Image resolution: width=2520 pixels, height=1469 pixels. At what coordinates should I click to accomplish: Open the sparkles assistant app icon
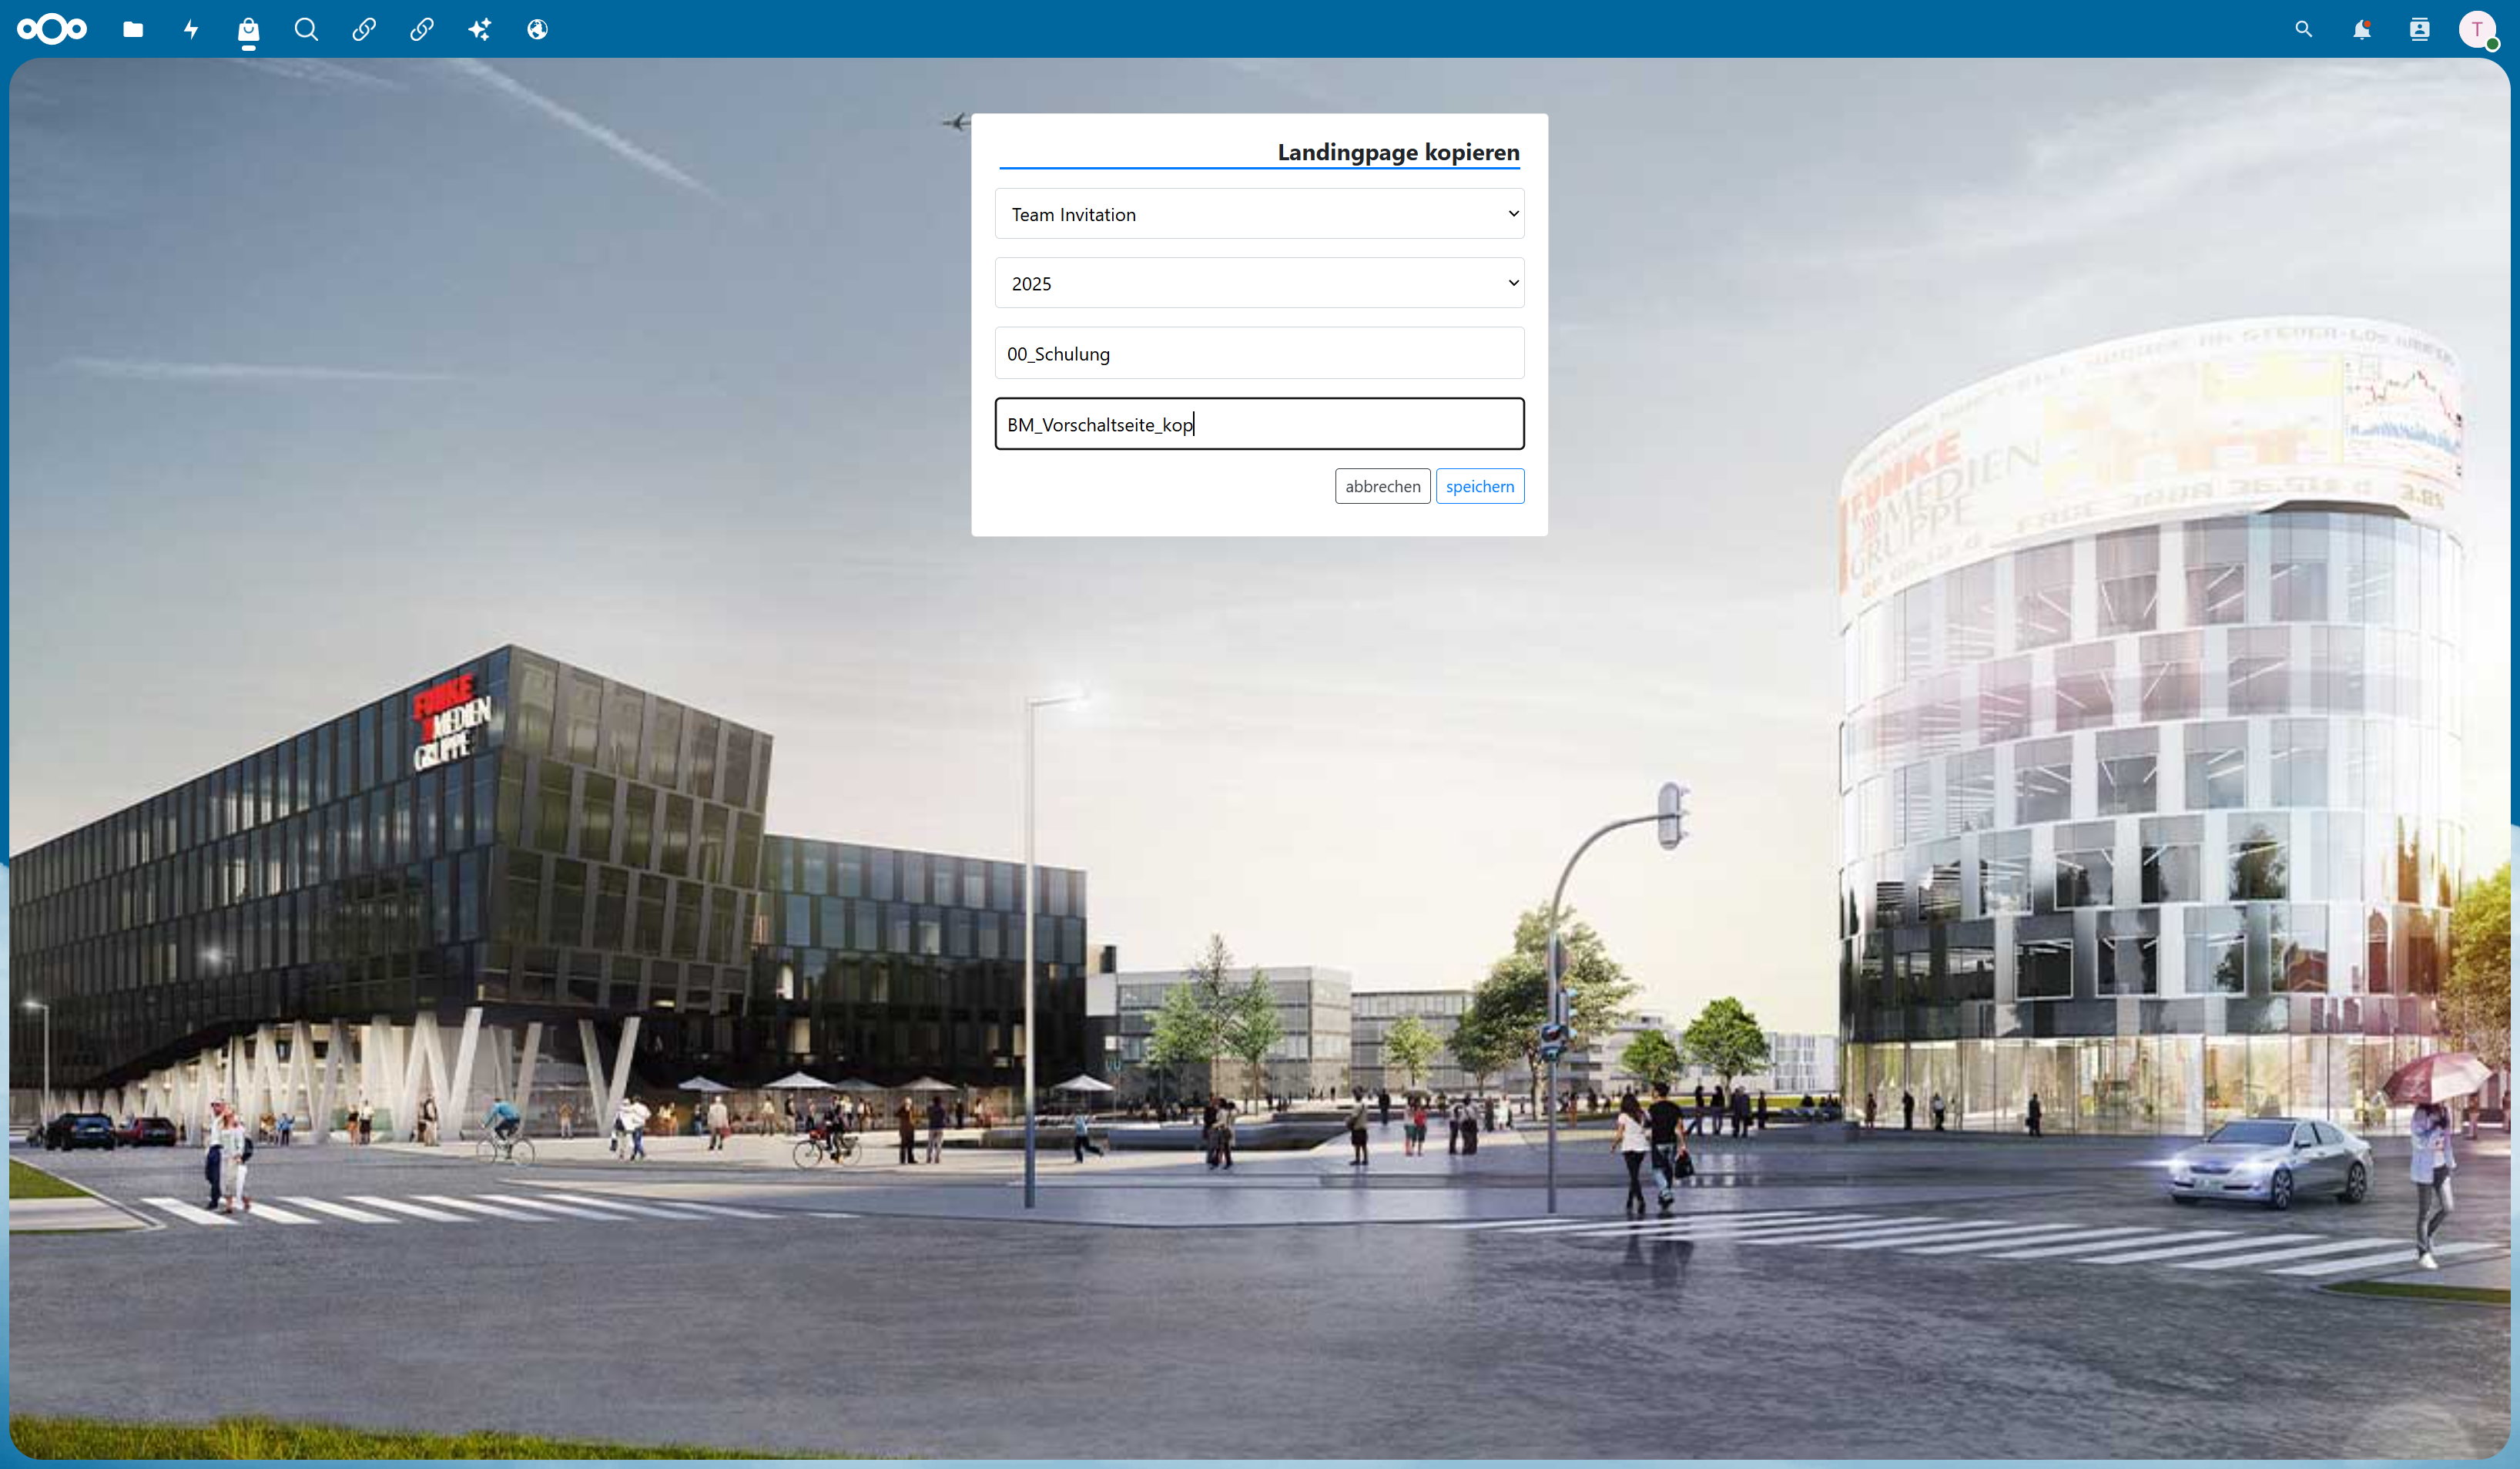click(x=480, y=29)
